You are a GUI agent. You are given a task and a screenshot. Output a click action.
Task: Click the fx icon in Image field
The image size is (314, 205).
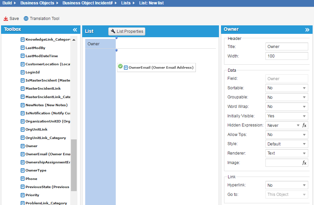pos(304,163)
